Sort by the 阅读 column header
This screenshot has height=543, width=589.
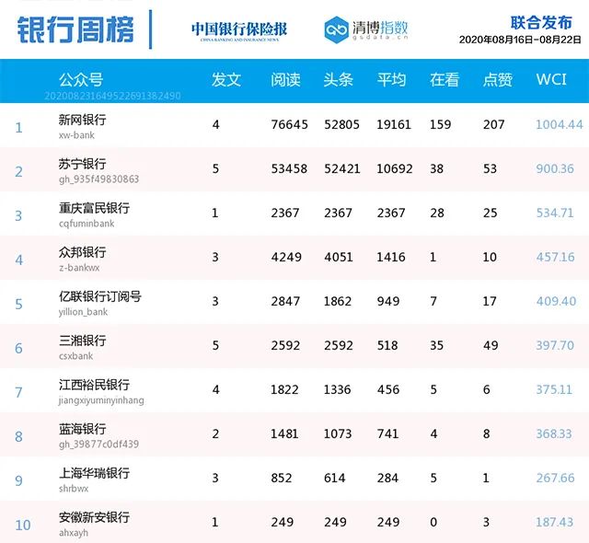coord(285,80)
